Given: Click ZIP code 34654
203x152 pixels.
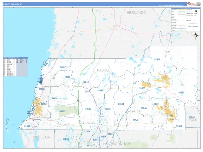Looking at the screenshot, I should (55, 98).
